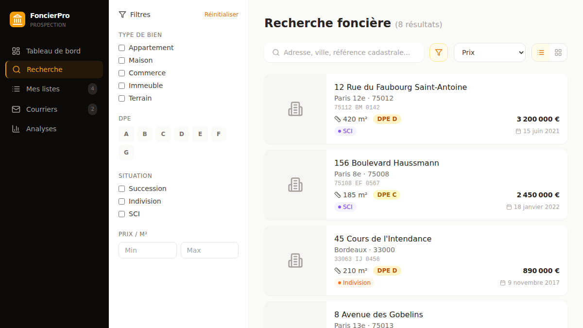The height and width of the screenshot is (328, 583).
Task: Click cadastral reference 75108 EF 0567
Action: (x=357, y=183)
